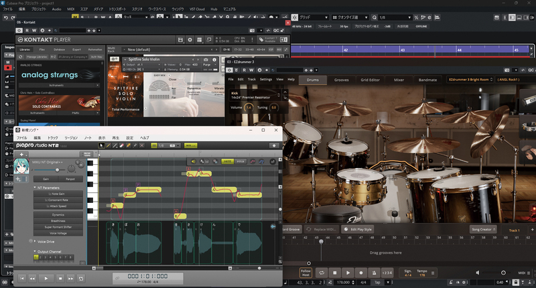Start playback in EZdrummer transport
Viewport: 536px width, 288px height.
pos(348,273)
